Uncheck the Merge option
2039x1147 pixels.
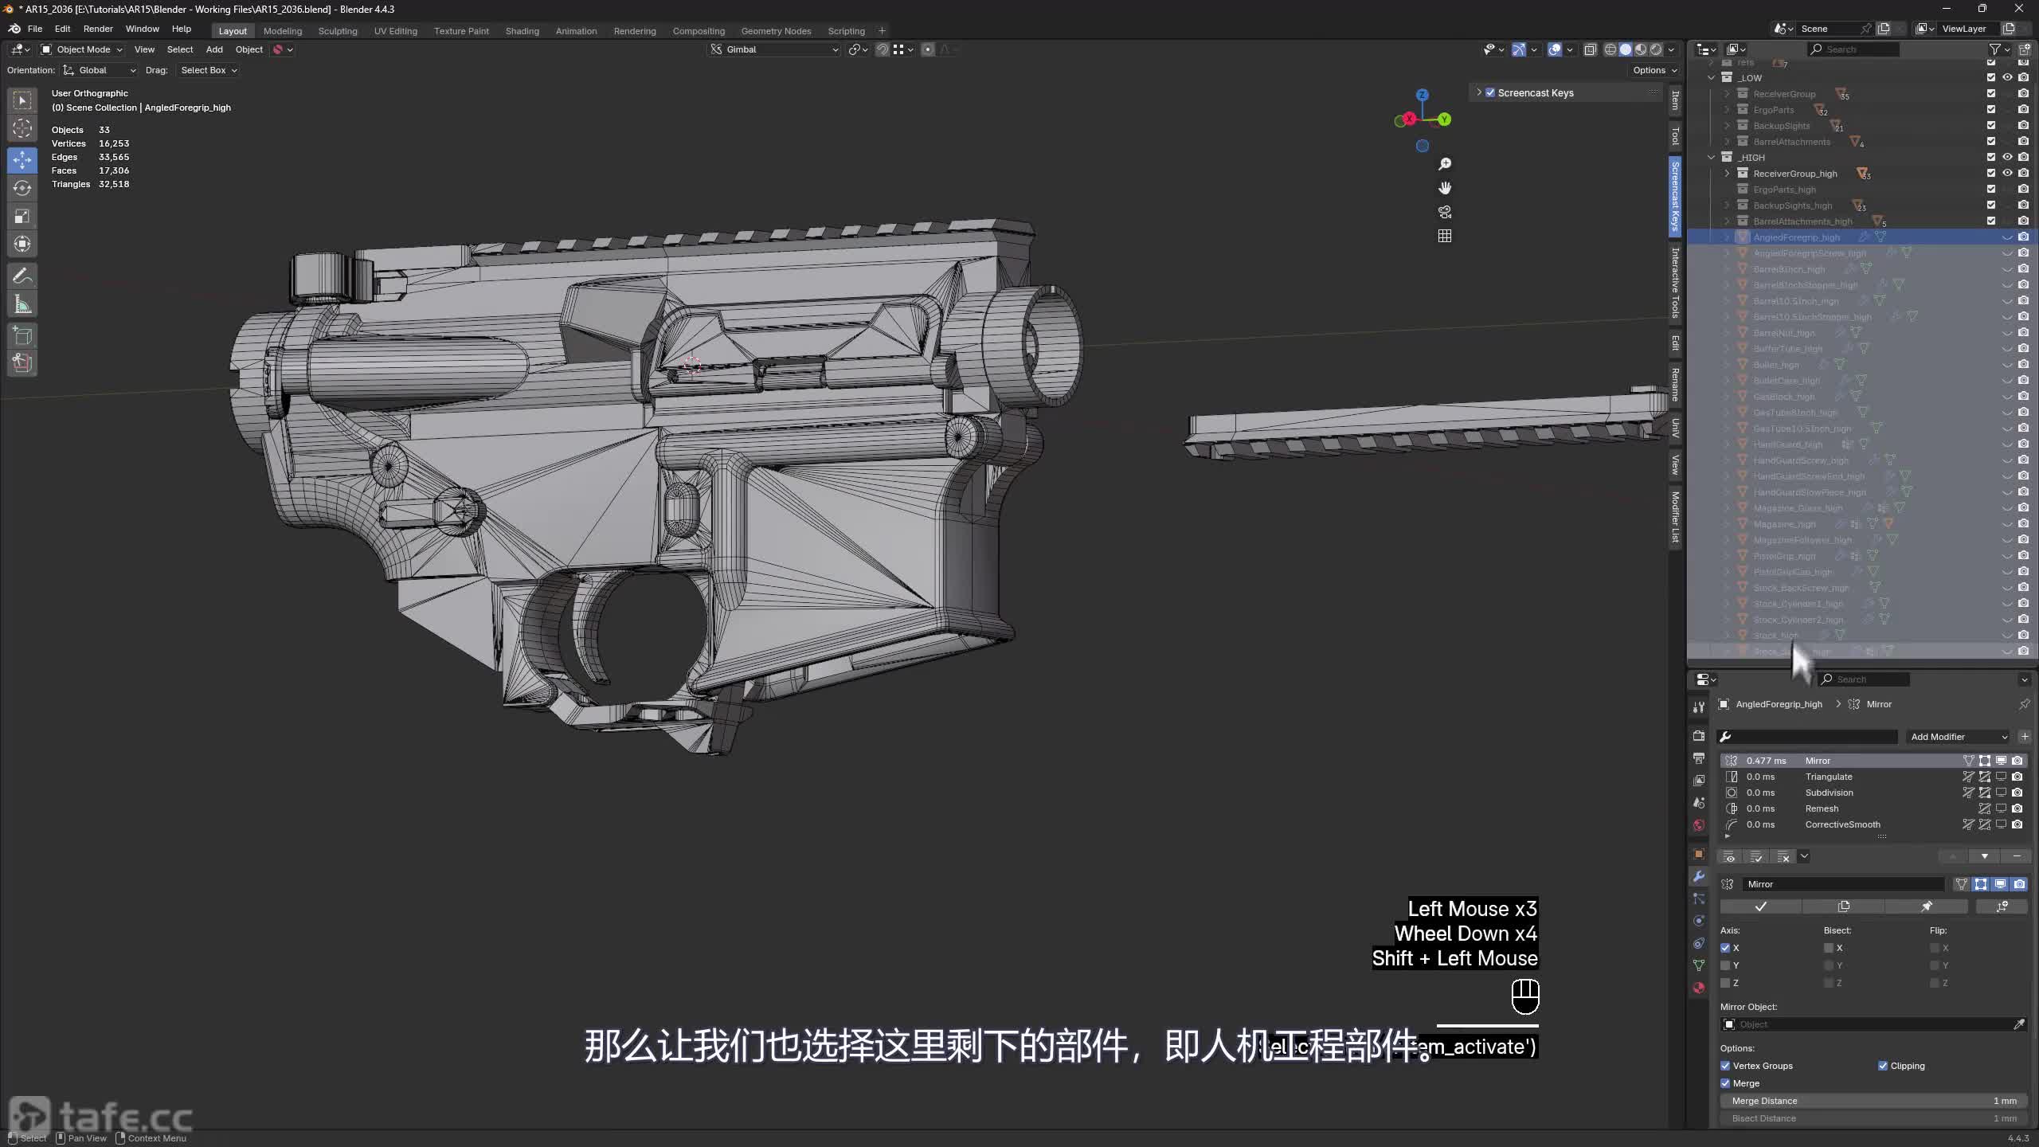pyautogui.click(x=1725, y=1083)
